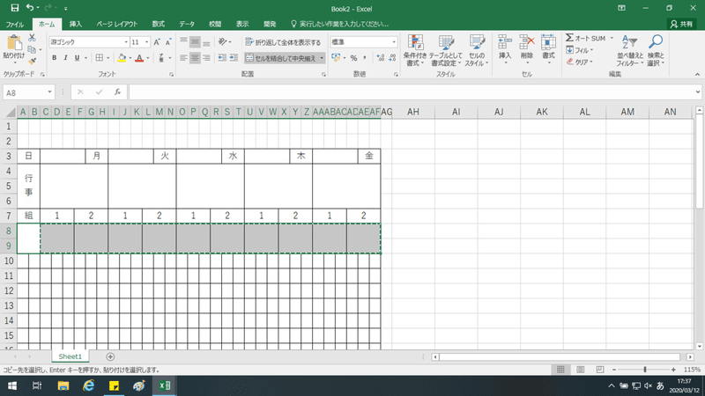Viewport: 705px width, 396px height.
Task: Click increase decimal icon
Action: [x=381, y=58]
